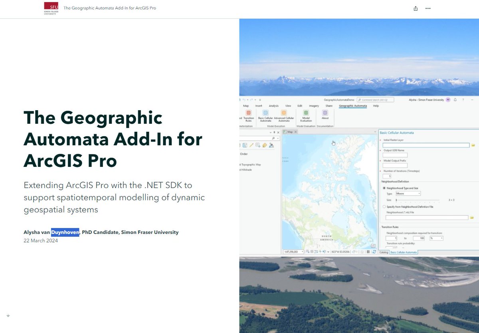
Task: Click the date 22 March 2024
Action: click(x=41, y=241)
